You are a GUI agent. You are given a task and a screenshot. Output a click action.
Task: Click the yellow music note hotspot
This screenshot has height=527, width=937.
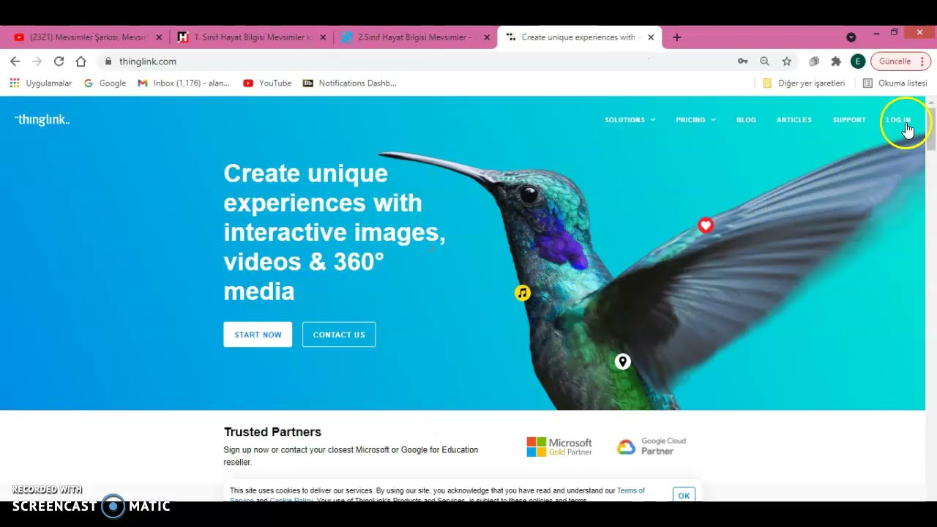522,294
